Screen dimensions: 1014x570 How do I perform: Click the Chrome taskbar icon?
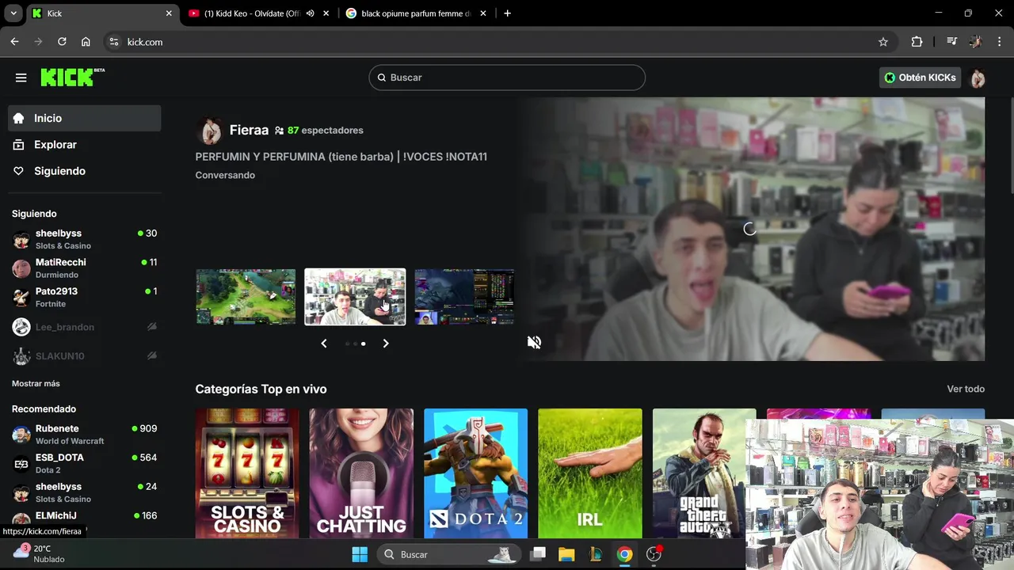coord(625,554)
